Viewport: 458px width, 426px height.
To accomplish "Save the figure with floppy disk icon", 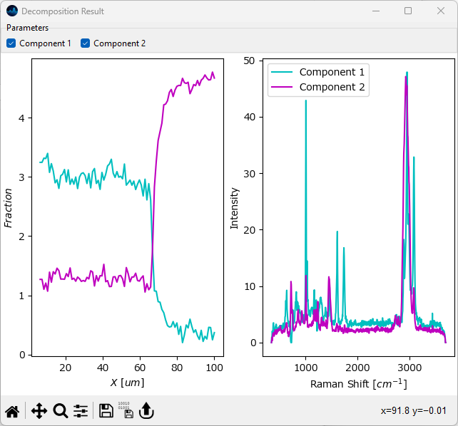I will [x=106, y=411].
